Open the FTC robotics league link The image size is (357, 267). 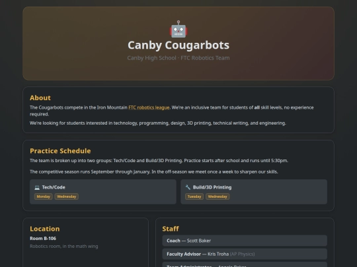tap(149, 107)
